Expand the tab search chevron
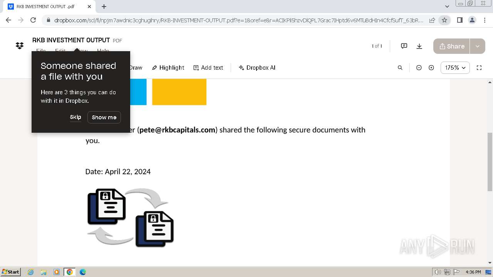This screenshot has width=493, height=277. pyautogui.click(x=447, y=7)
